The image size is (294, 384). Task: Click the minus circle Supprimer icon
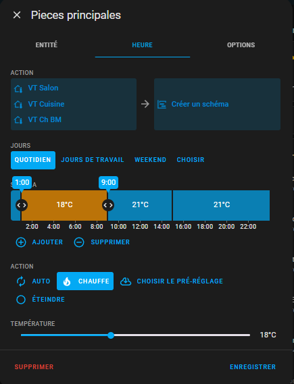click(79, 242)
